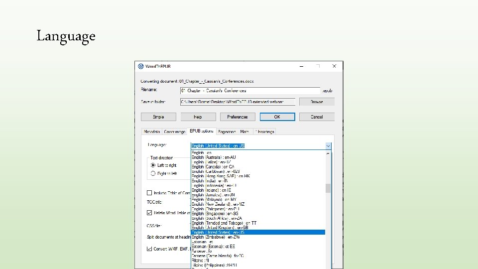This screenshot has height=269, width=478.
Task: Choose English (United Kingdom) : en-GB
Action: coord(258,228)
